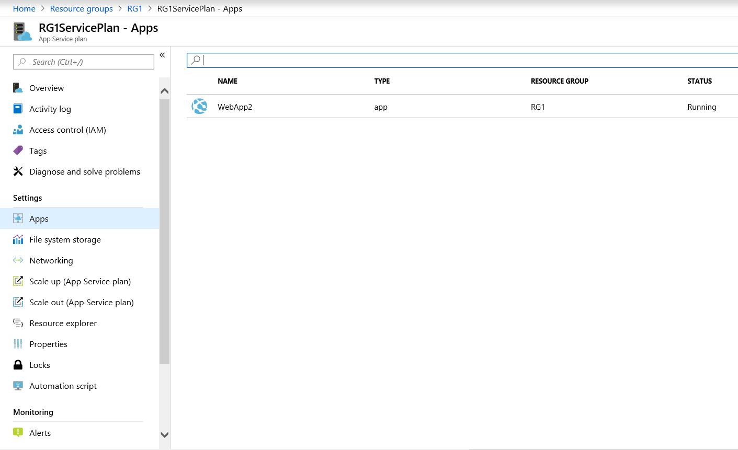The width and height of the screenshot is (738, 450).
Task: Click the downward scroll chevron on sidebar
Action: pos(165,434)
